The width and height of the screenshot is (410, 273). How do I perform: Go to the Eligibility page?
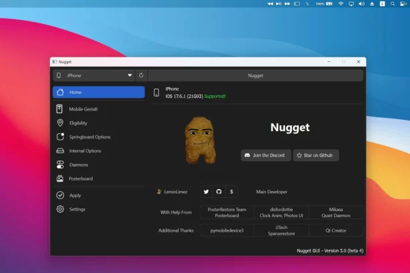(99, 123)
